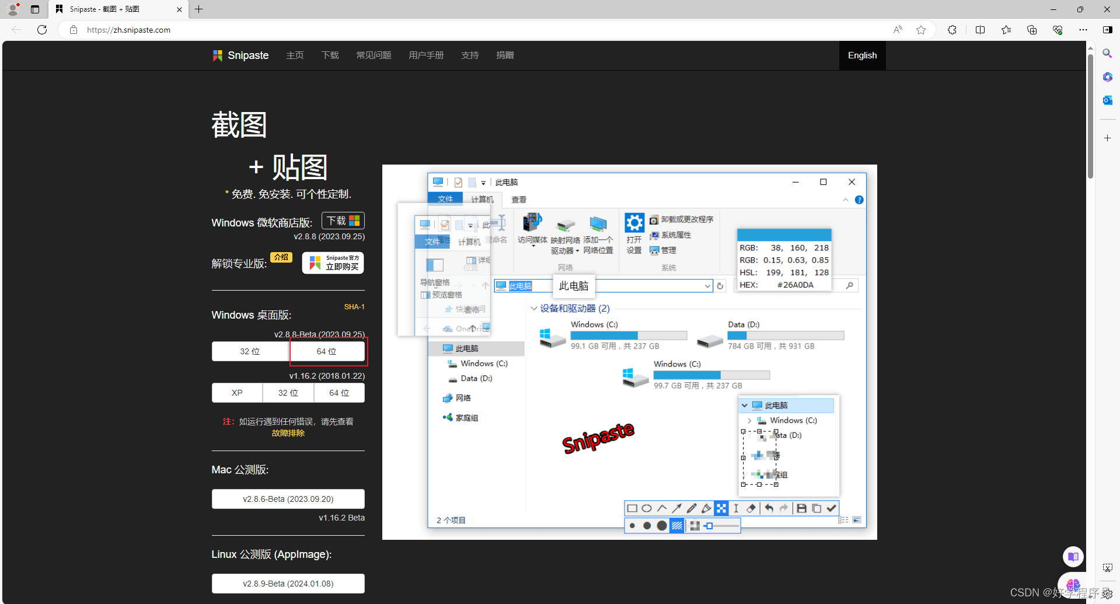Open the browser profile icon

pyautogui.click(x=13, y=9)
